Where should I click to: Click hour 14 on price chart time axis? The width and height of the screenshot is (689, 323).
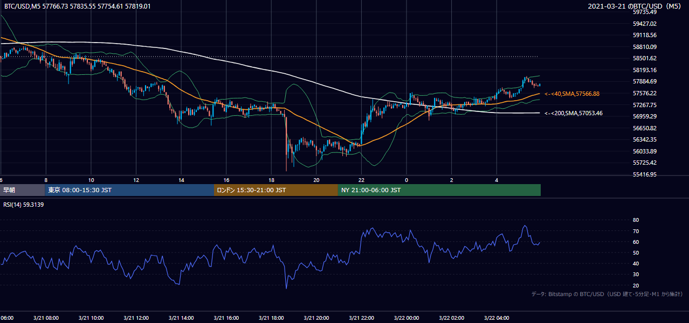[x=181, y=180]
